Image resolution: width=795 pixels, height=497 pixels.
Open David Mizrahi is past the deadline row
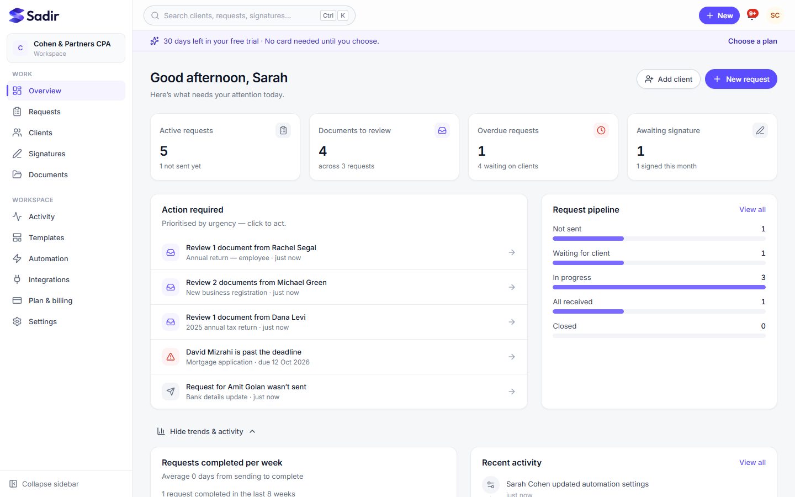coord(339,357)
